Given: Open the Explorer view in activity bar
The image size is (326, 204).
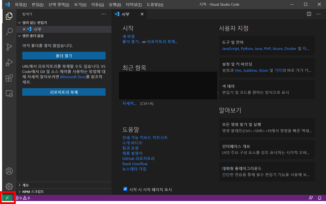Looking at the screenshot, I should tap(9, 16).
